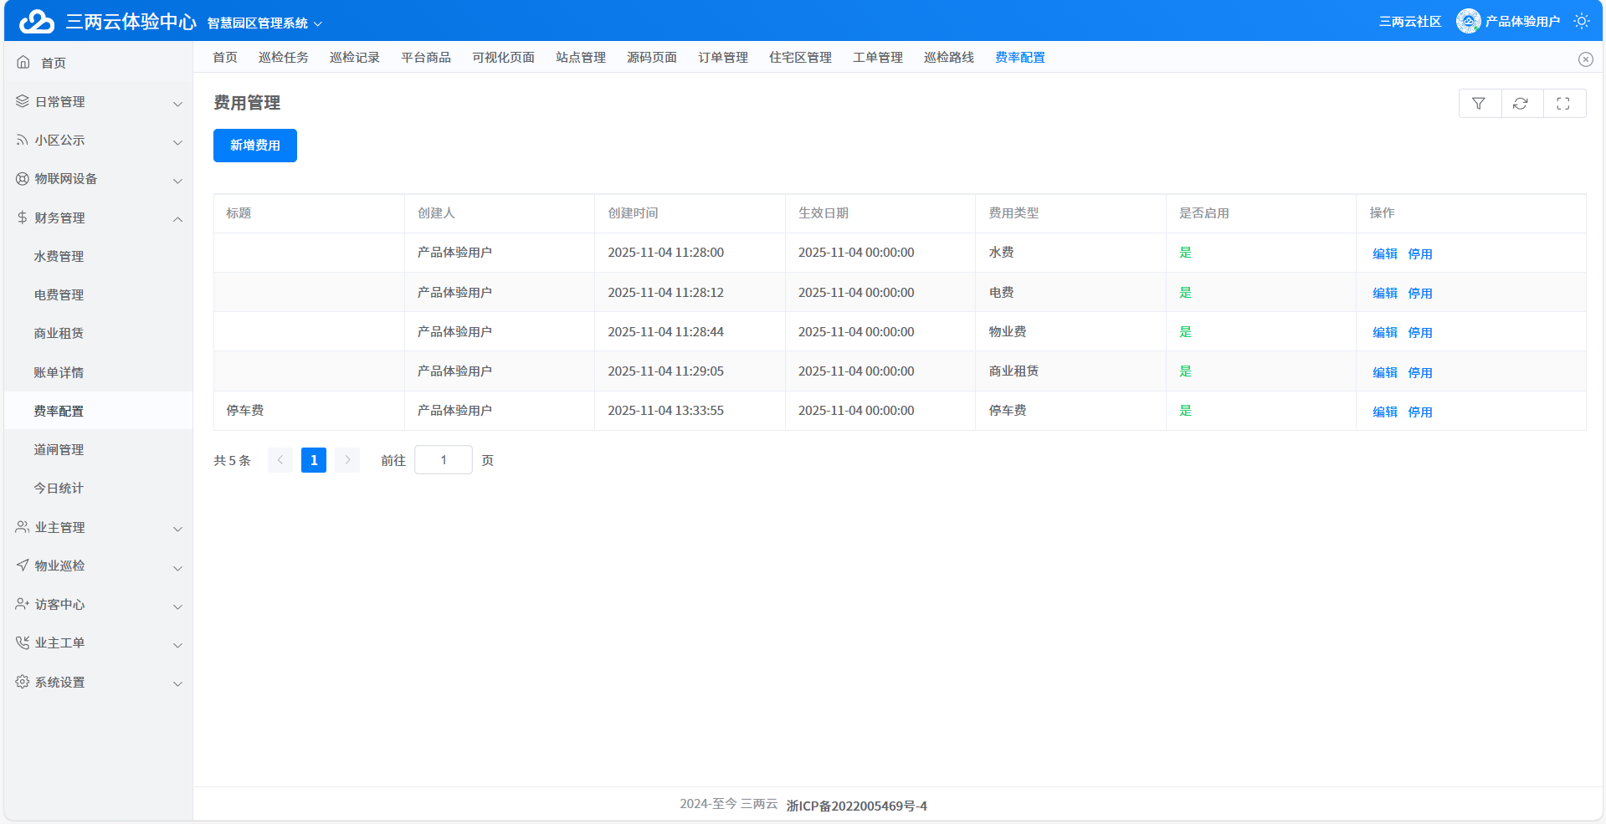Click the page number input field
Screen dimensions: 1606x824
click(443, 459)
